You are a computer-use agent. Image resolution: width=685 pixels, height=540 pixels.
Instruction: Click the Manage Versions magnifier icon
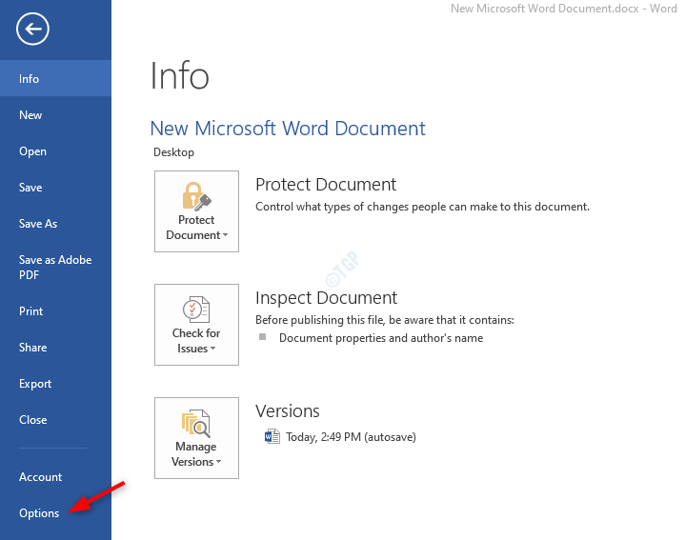(x=196, y=423)
